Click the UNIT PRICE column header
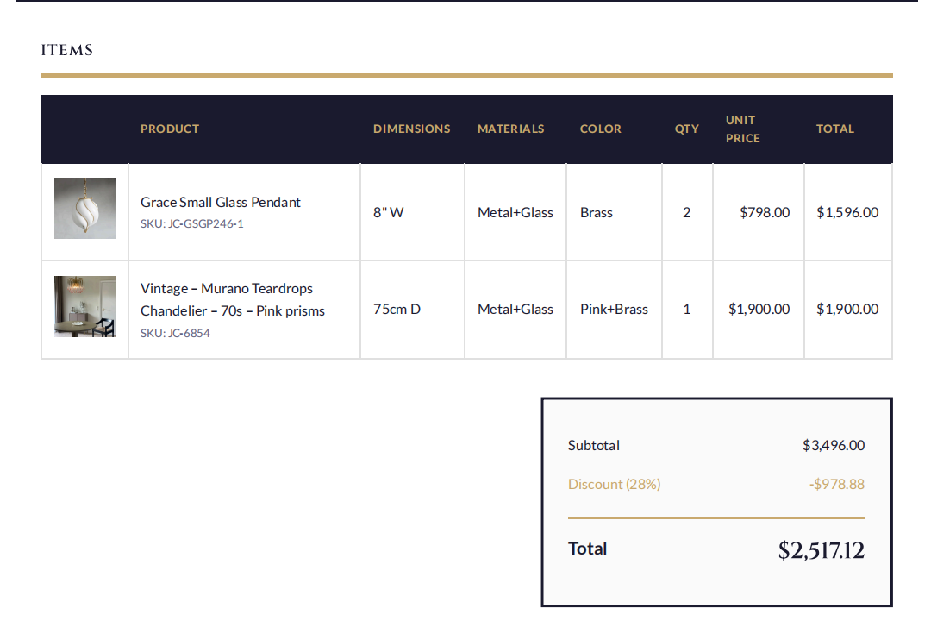 pyautogui.click(x=743, y=129)
